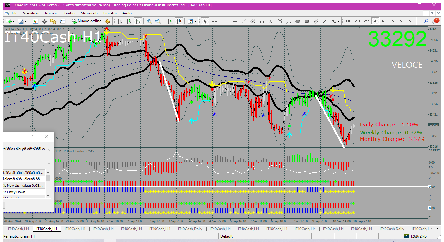
Task: Switch timeframe to M5
Action: click(348, 21)
